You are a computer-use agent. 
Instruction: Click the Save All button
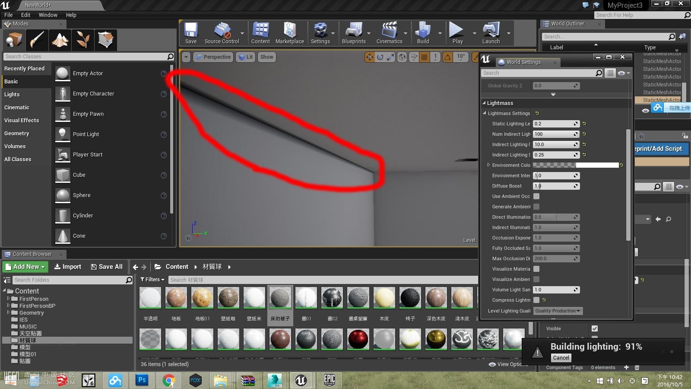107,267
